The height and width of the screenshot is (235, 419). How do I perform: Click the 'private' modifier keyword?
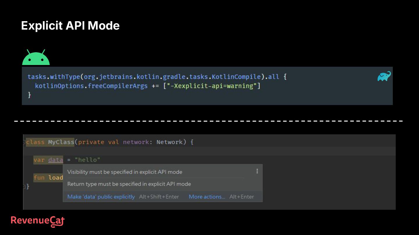pos(91,142)
